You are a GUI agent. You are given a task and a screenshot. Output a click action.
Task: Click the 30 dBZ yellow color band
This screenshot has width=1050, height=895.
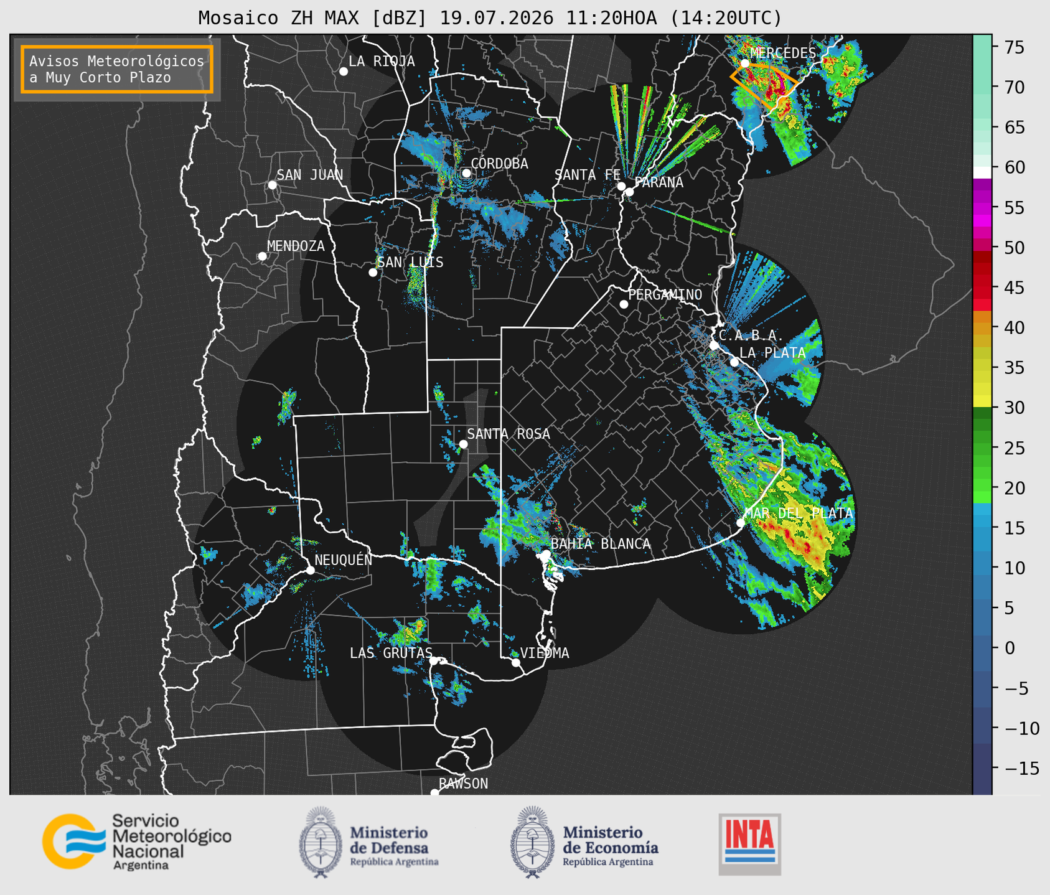click(x=982, y=401)
